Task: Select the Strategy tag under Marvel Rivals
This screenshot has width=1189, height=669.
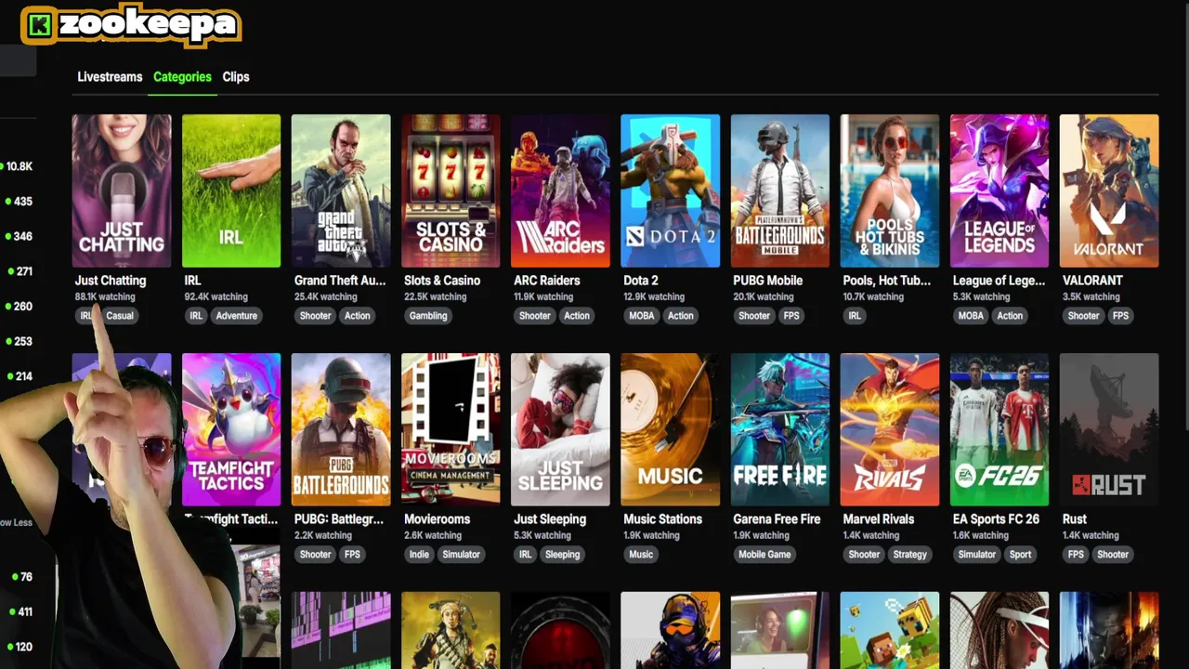Action: [909, 555]
